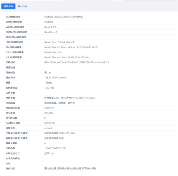Click the TDLTE网络频率 row label
Viewport: 178px width, 176px height.
(14, 47)
